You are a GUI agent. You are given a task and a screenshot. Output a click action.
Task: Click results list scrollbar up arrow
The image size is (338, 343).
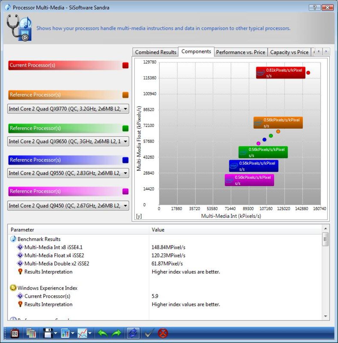(x=325, y=228)
